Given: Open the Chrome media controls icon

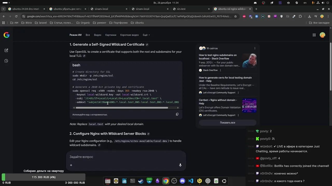Looking at the screenshot, I should (316, 16).
